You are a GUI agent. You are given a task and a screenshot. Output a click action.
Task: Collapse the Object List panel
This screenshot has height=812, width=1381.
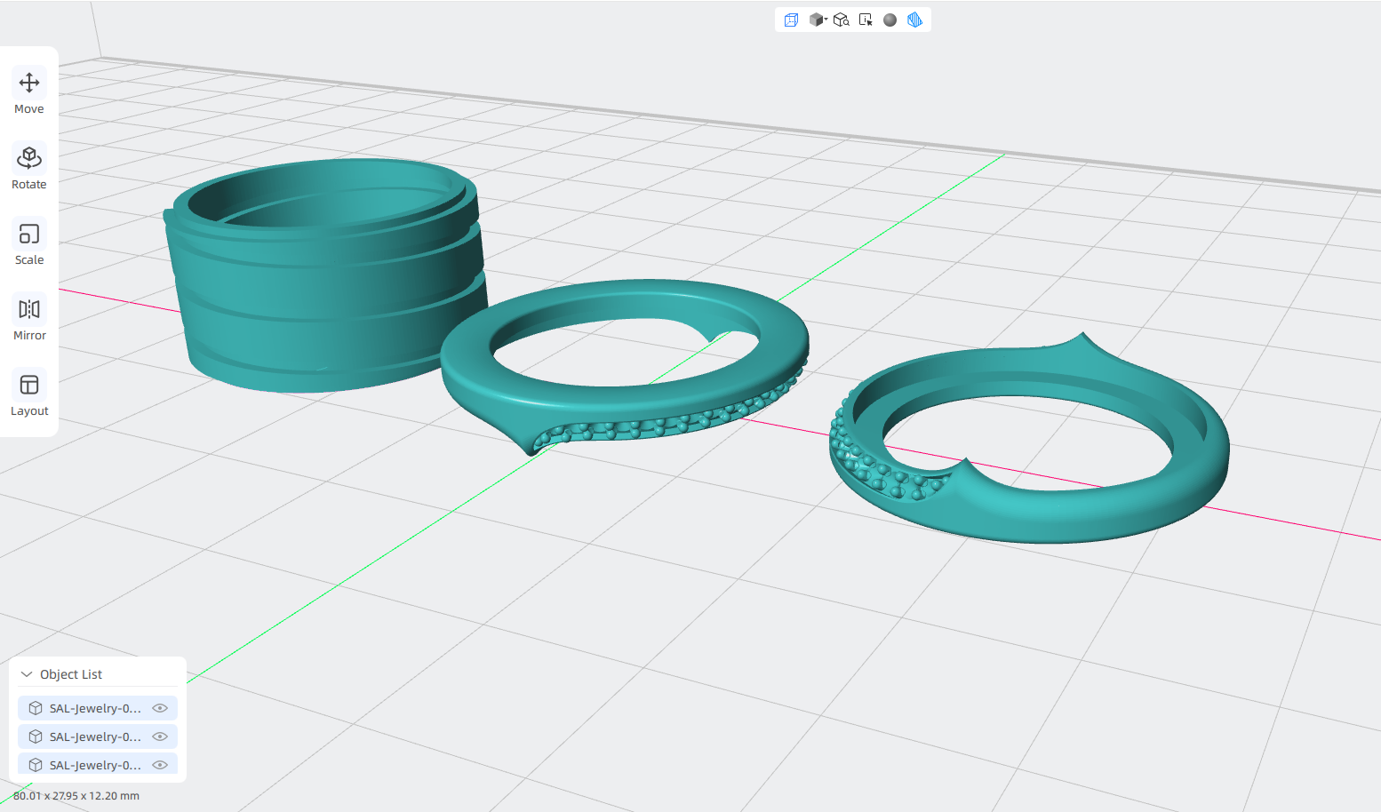coord(27,674)
